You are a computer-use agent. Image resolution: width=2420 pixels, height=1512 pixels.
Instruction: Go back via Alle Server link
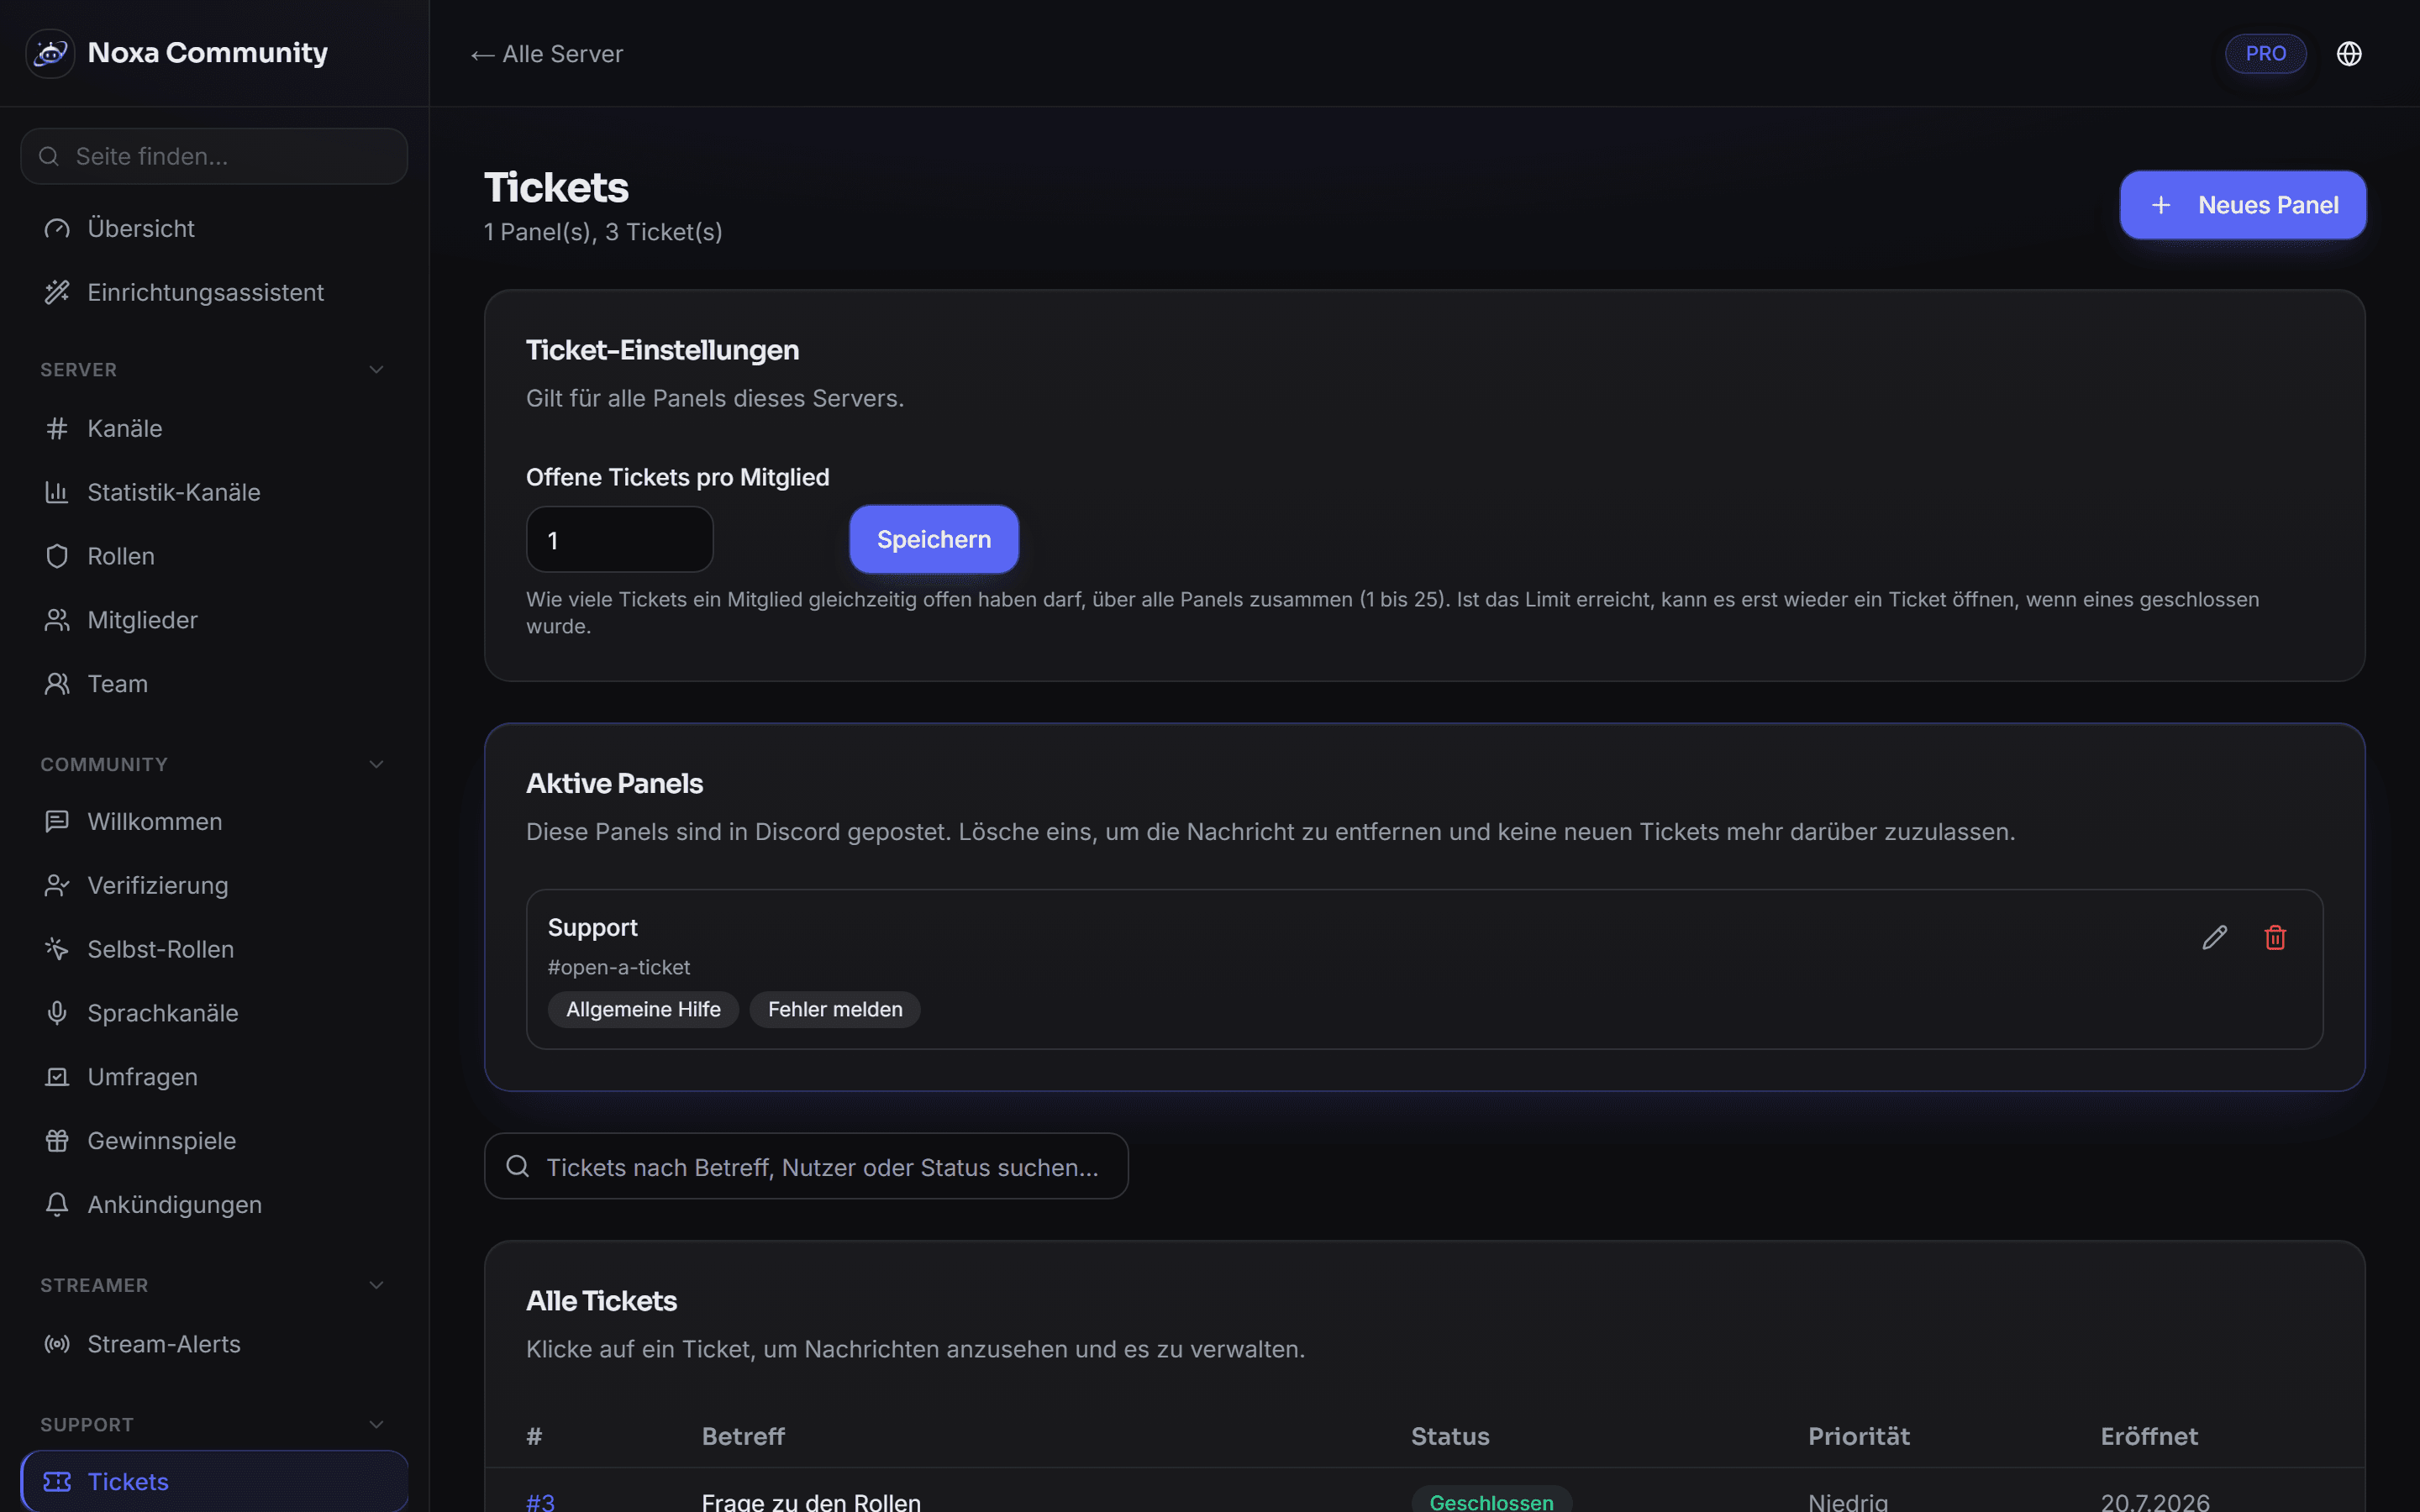point(547,54)
